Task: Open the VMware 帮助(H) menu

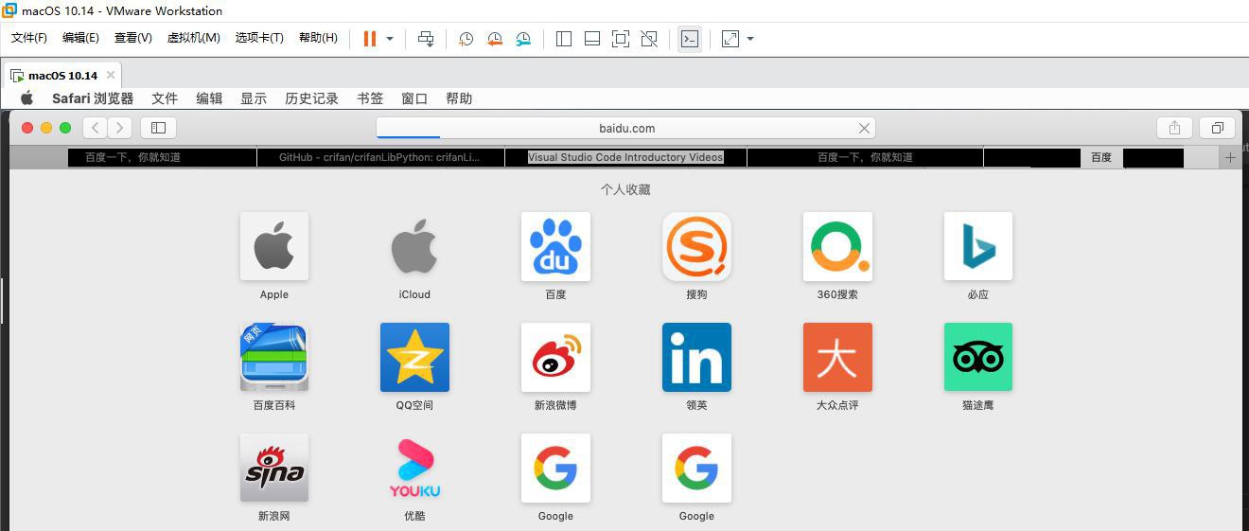Action: point(318,38)
